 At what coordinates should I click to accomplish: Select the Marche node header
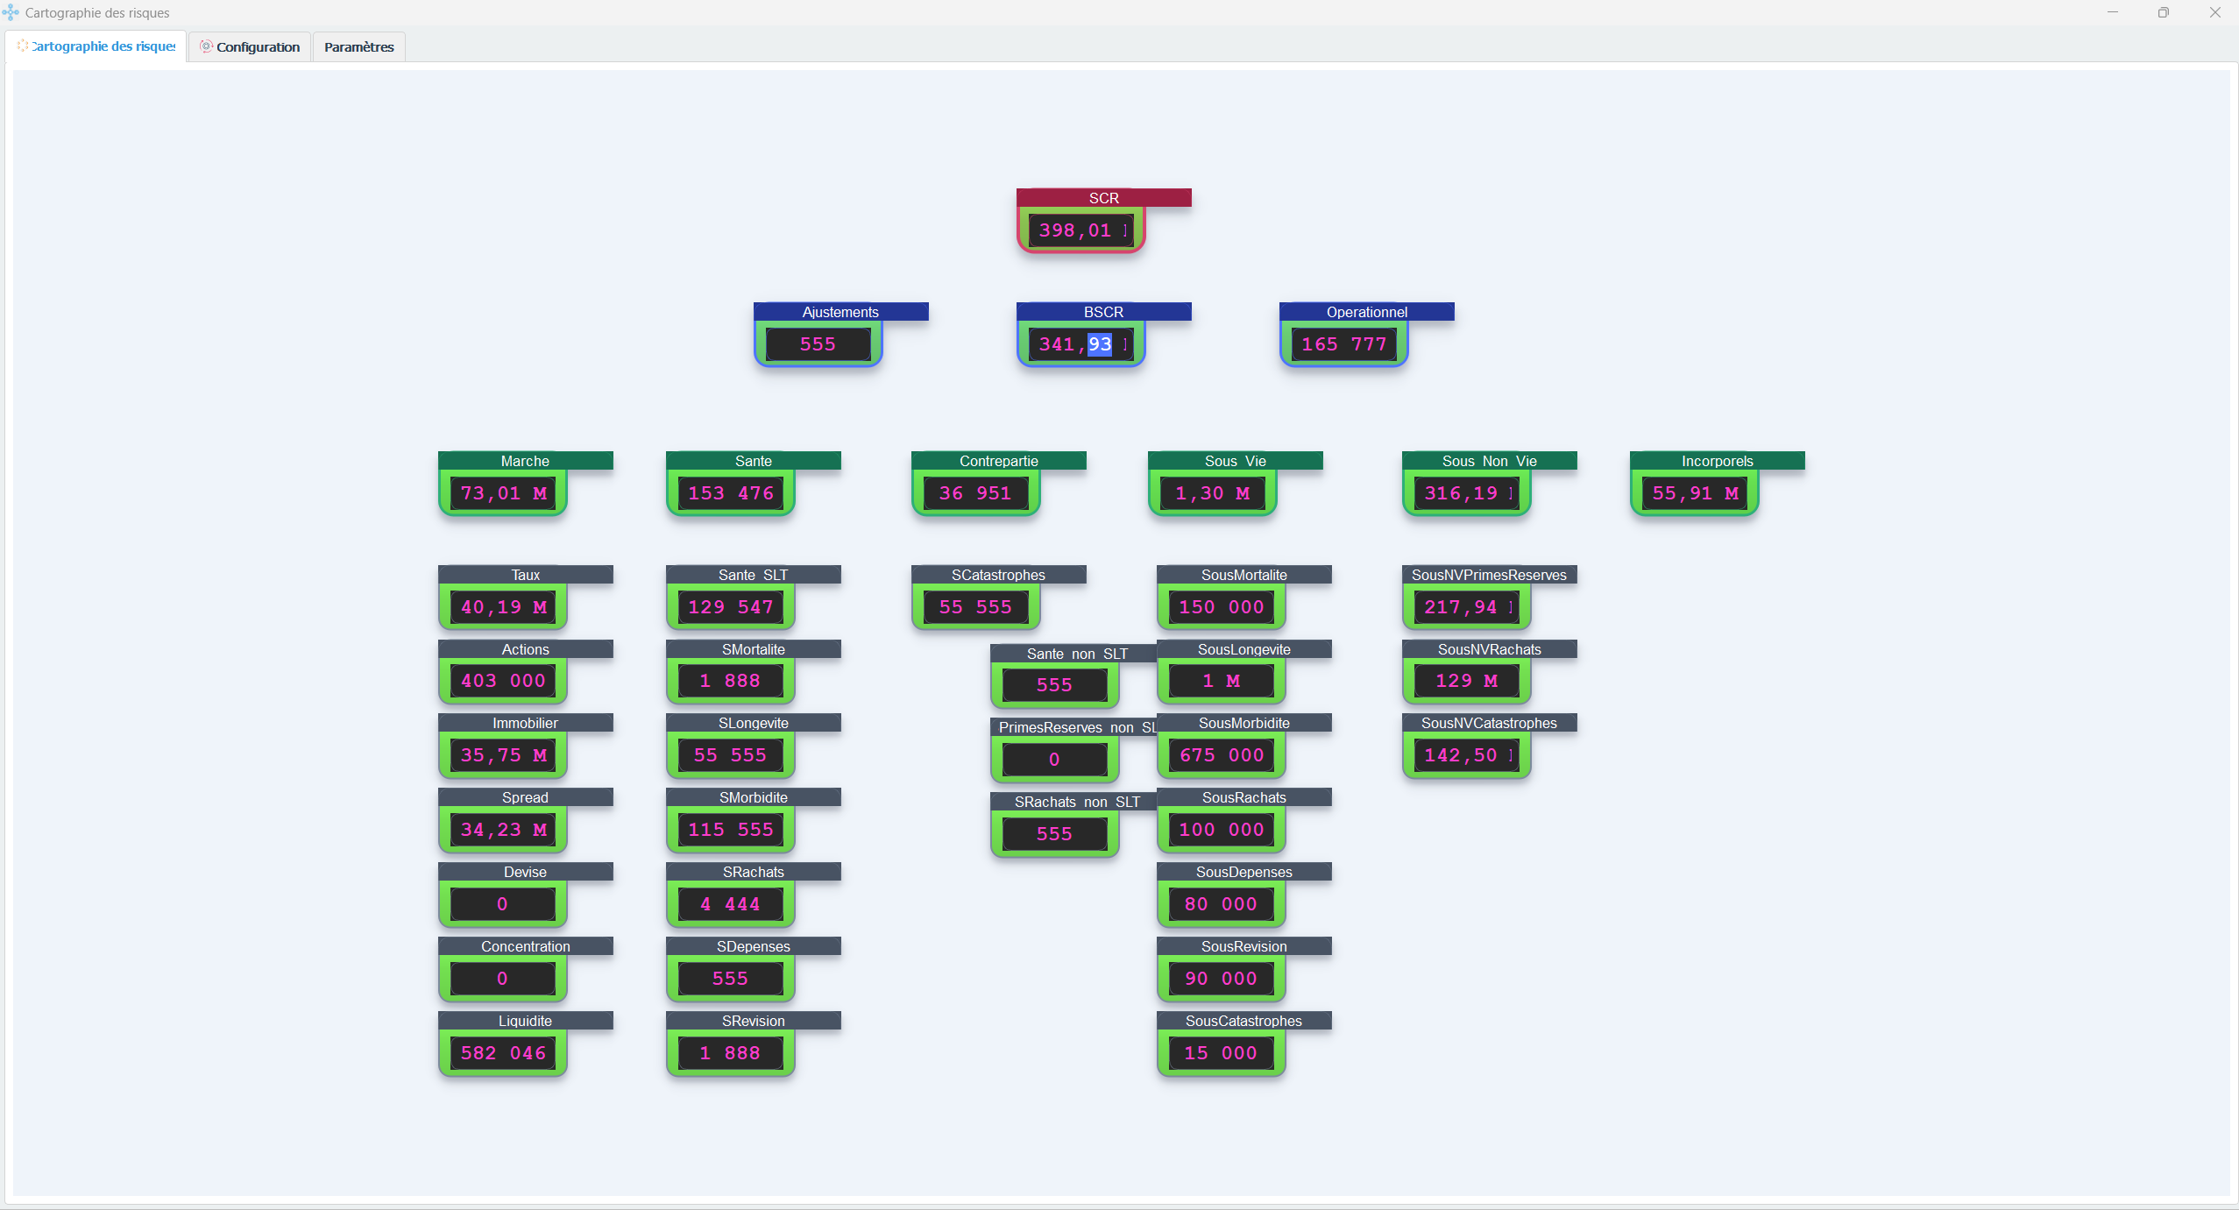point(526,461)
